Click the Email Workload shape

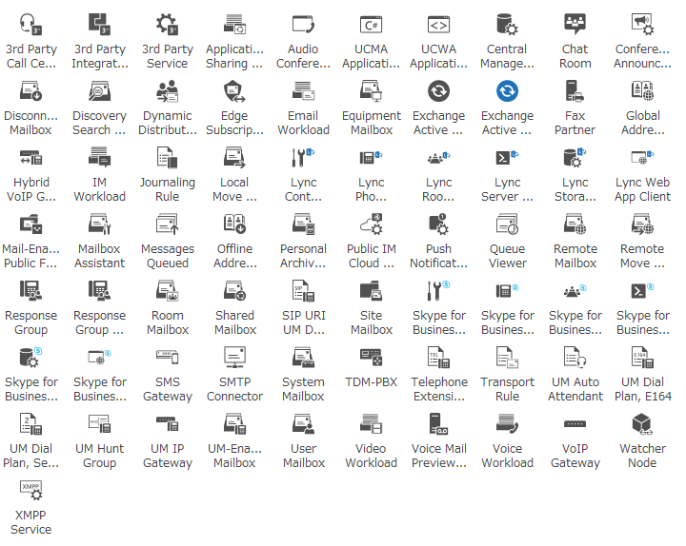point(303,91)
